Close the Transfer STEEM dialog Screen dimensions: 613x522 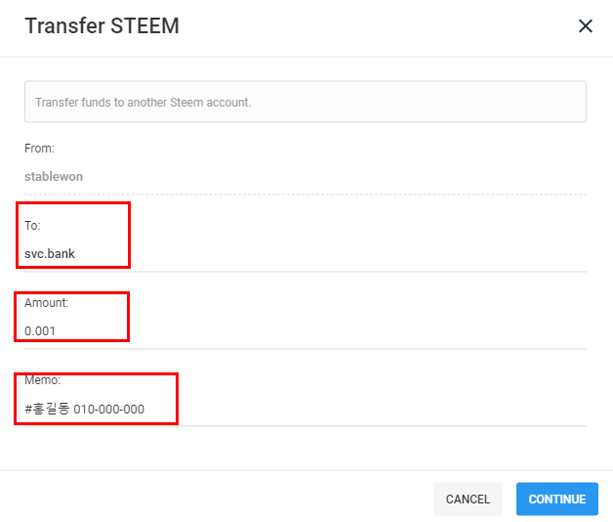pyautogui.click(x=586, y=26)
